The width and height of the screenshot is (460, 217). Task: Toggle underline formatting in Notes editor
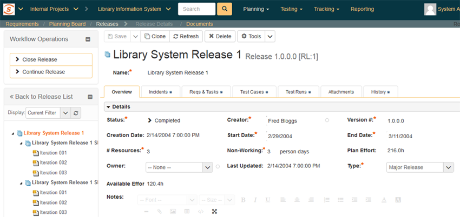point(268,200)
